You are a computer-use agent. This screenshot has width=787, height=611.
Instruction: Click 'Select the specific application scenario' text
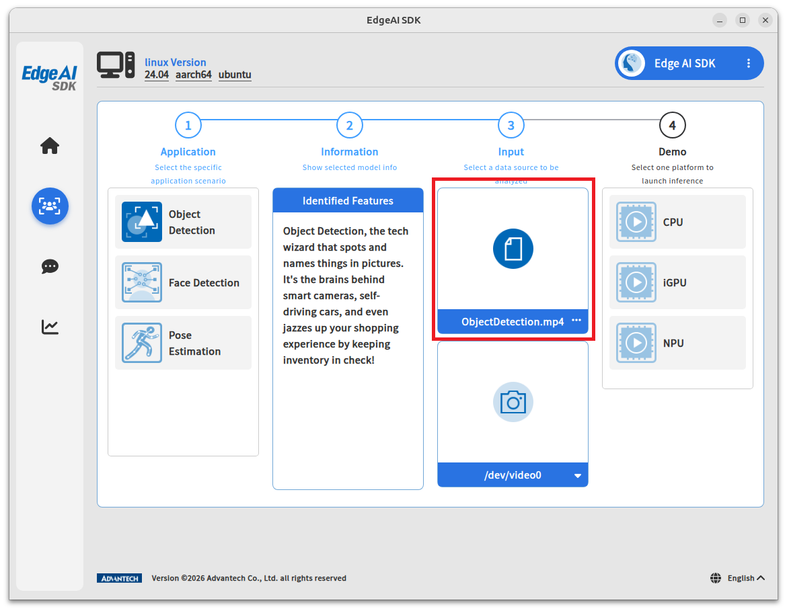click(188, 174)
